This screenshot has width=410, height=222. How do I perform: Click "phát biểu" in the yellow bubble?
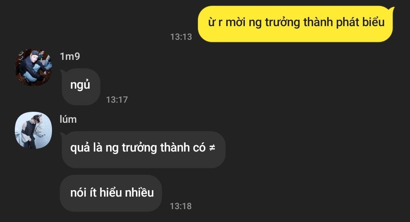coord(360,22)
